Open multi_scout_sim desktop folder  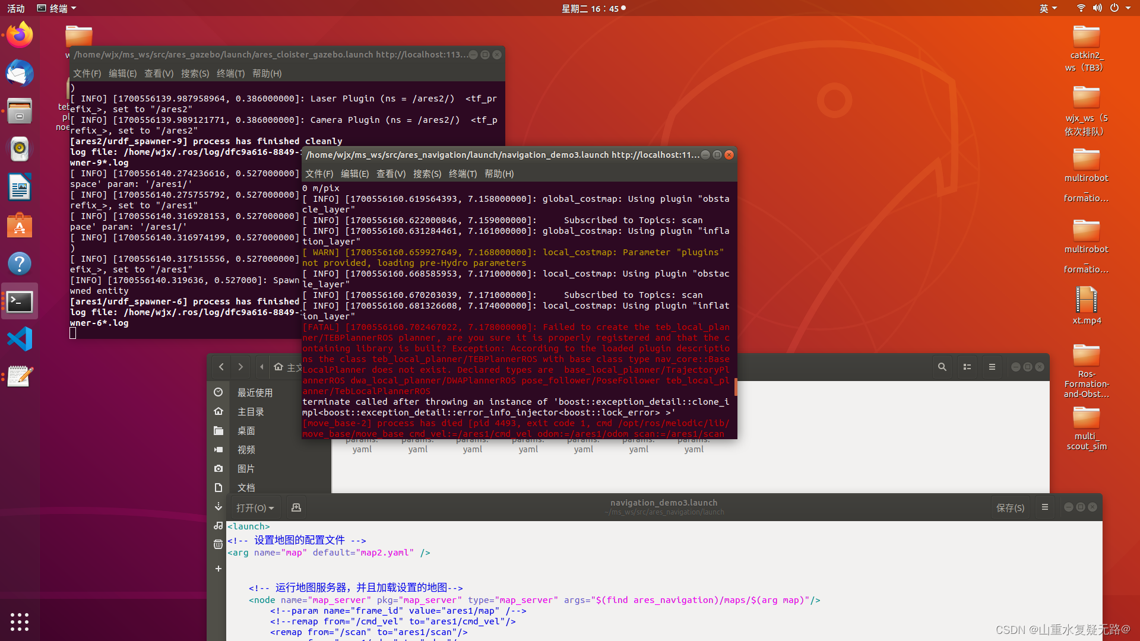pyautogui.click(x=1087, y=429)
